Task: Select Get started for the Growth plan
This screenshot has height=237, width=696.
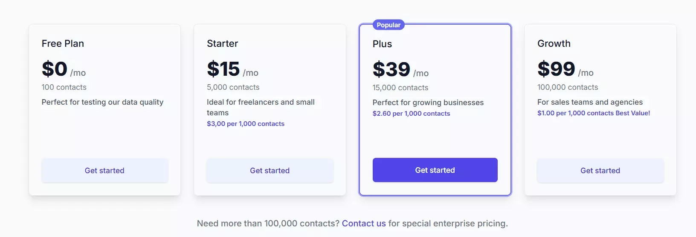Action: [600, 171]
